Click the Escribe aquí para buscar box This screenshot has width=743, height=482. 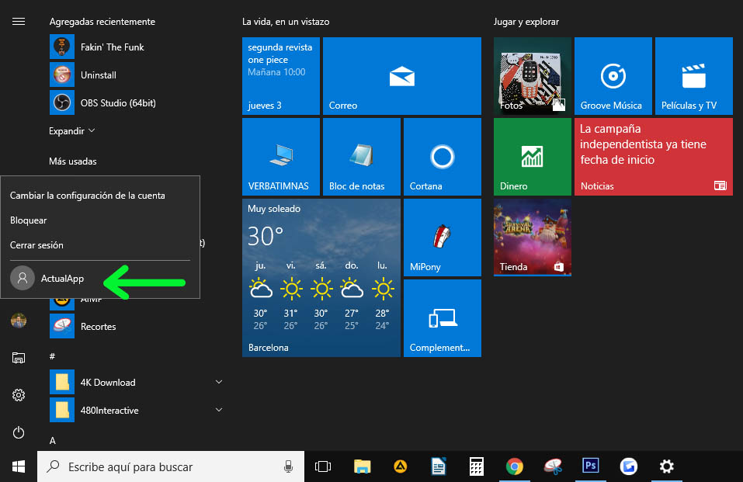point(171,466)
